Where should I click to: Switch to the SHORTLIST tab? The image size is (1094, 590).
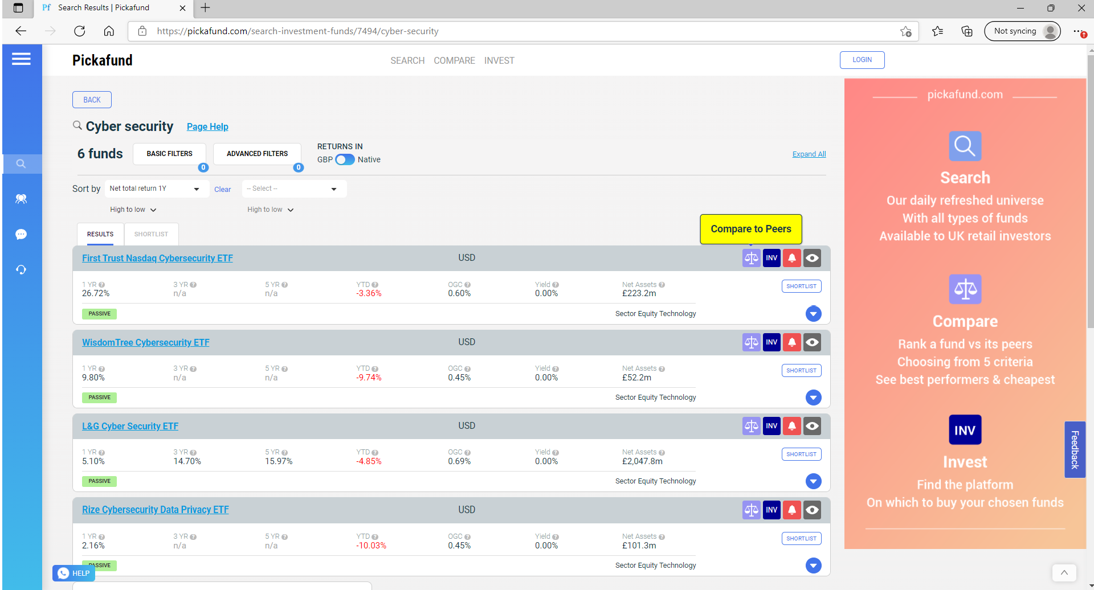(151, 235)
